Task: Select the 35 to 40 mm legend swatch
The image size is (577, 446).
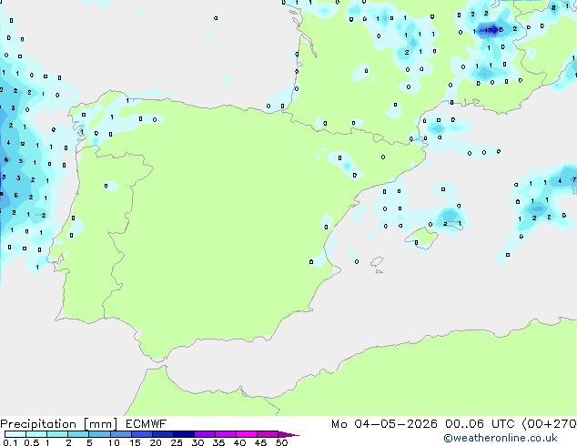Action: click(x=225, y=434)
